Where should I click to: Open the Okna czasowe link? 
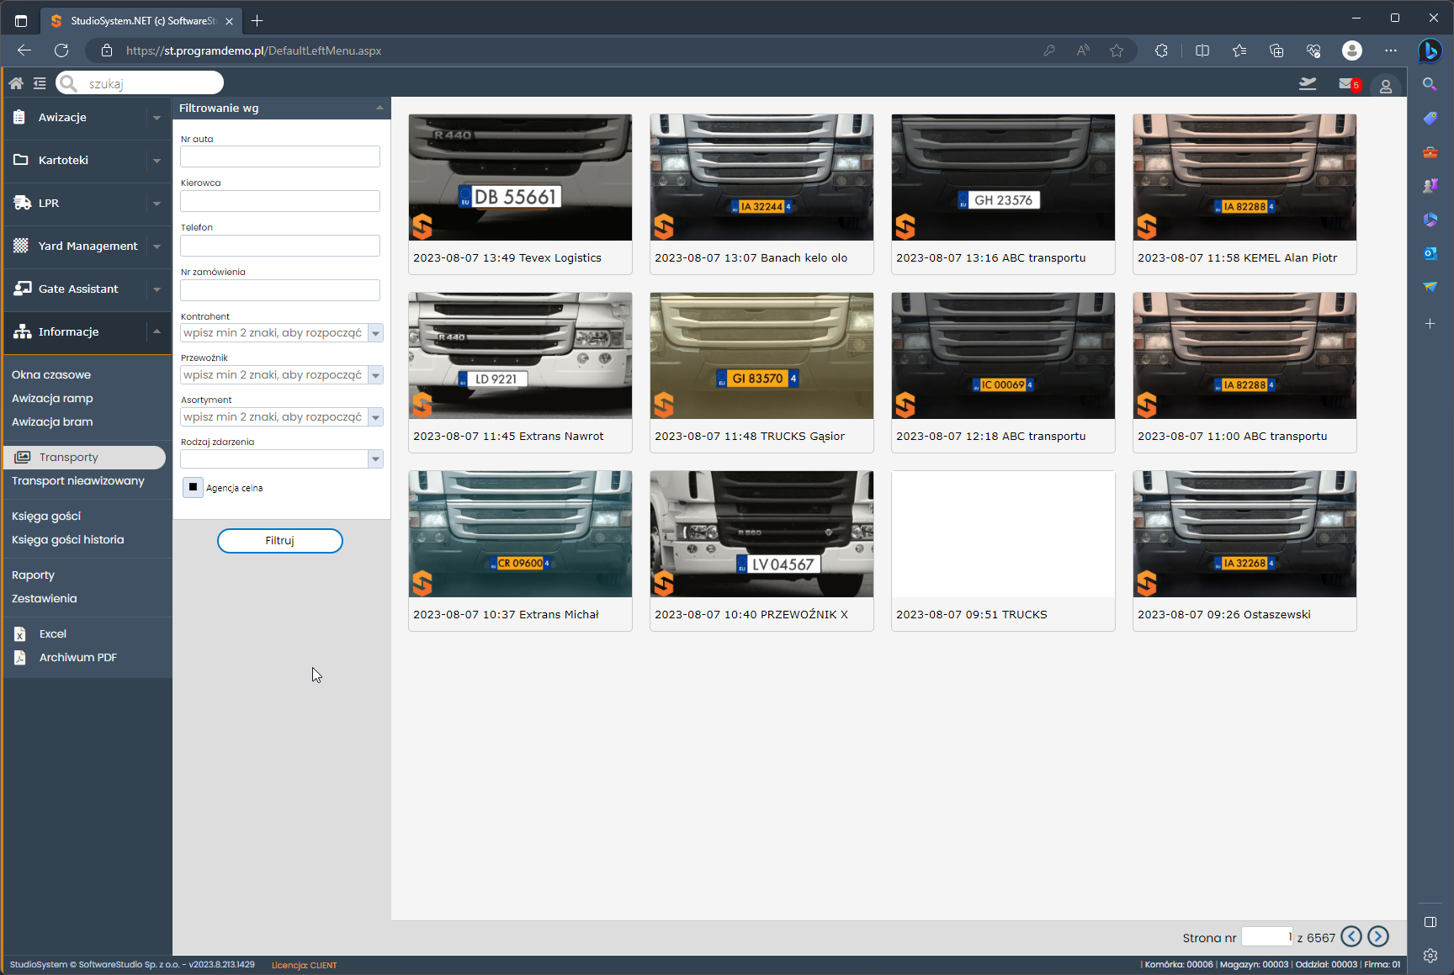click(51, 375)
